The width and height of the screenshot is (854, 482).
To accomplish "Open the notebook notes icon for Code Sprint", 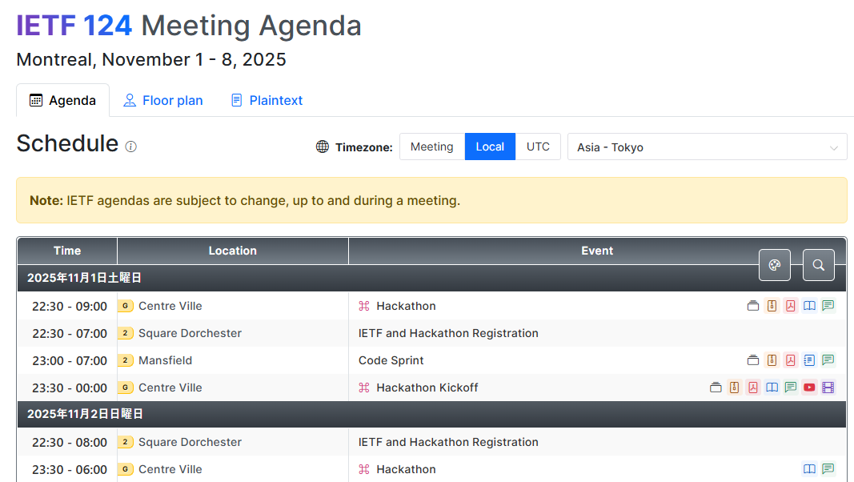I will click(809, 360).
